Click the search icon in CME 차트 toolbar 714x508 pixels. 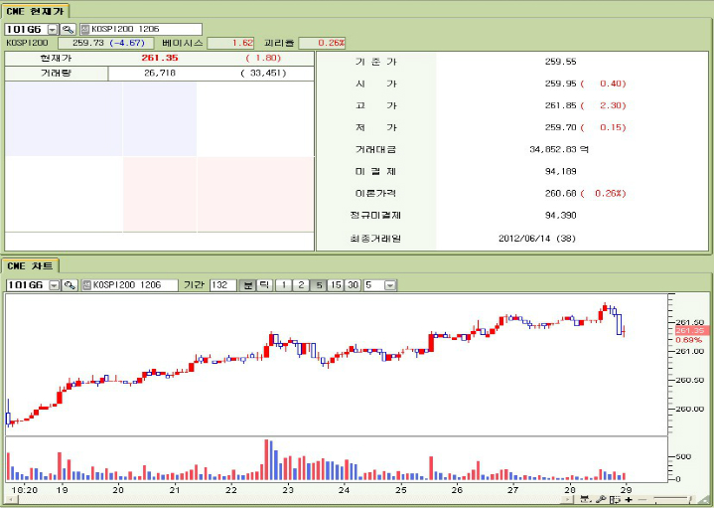(x=70, y=285)
